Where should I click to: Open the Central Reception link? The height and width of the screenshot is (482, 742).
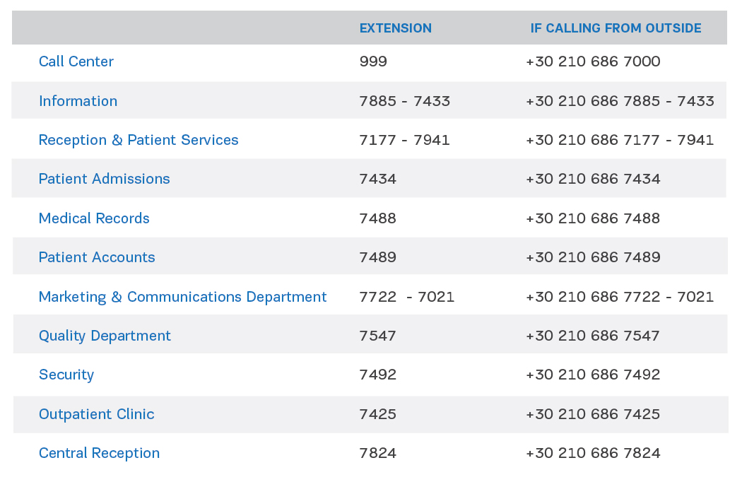[x=100, y=453]
